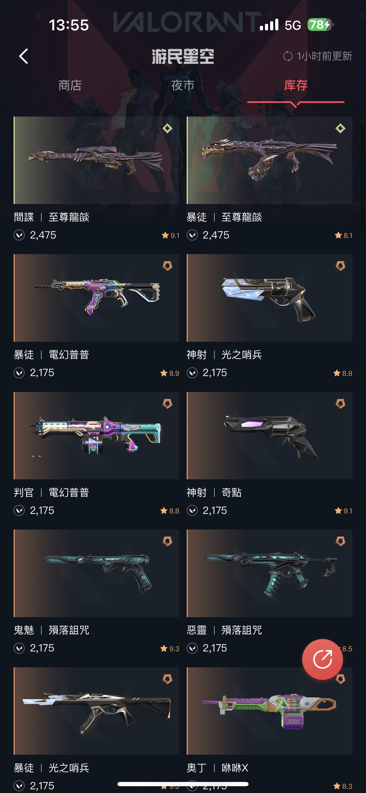Switch to the 商店 tab
This screenshot has height=793, width=366.
pyautogui.click(x=70, y=85)
